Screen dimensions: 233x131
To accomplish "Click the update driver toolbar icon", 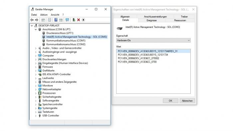I will (74, 20).
